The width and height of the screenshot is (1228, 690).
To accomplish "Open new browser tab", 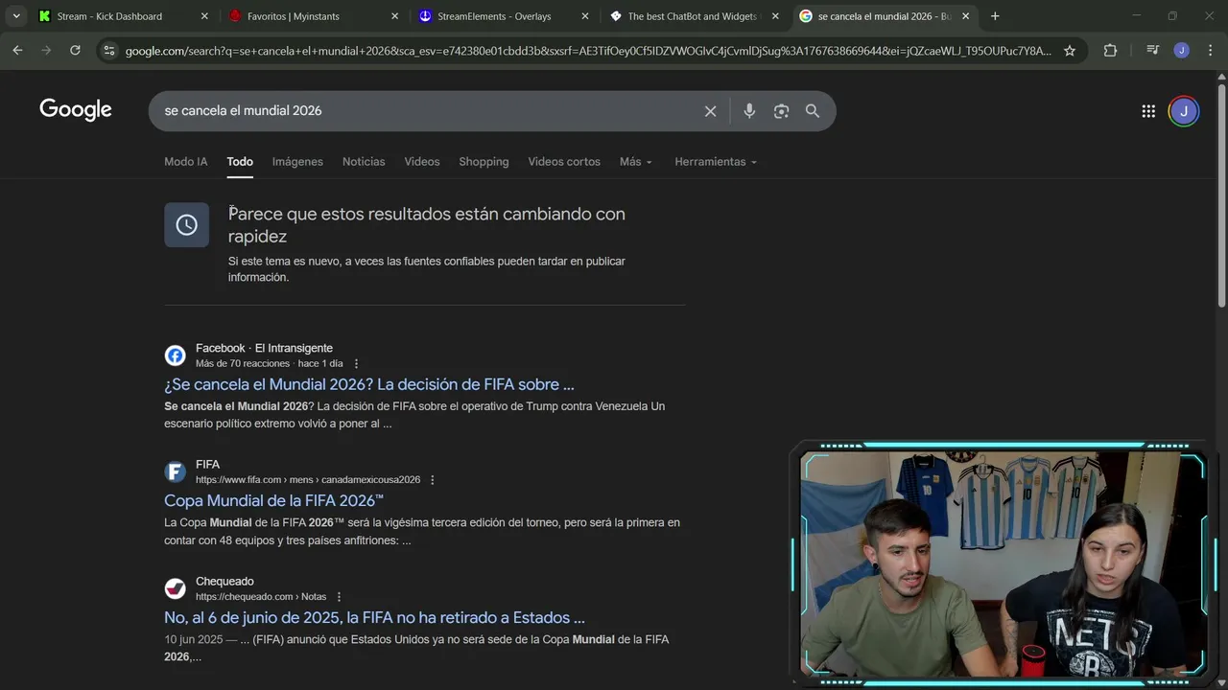I will click(995, 16).
